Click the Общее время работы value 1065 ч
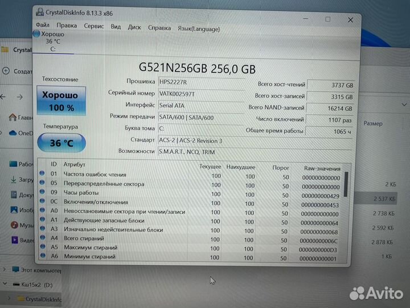Image resolution: width=410 pixels, height=308 pixels. 329,132
